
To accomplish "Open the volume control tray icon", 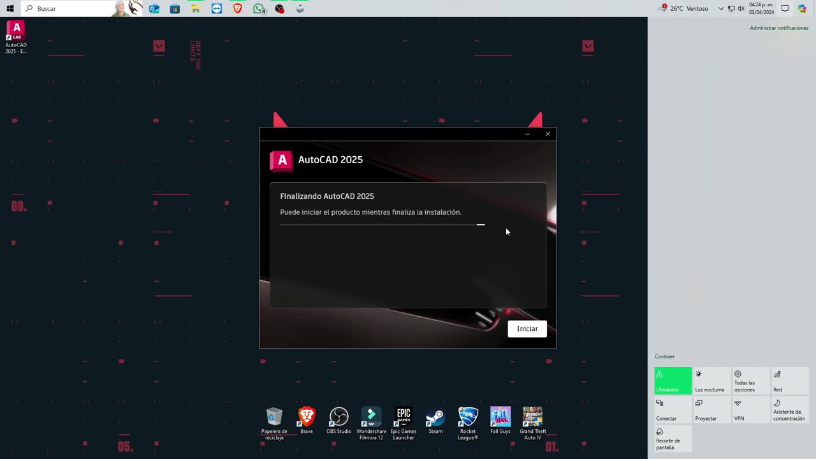I will 741,8.
